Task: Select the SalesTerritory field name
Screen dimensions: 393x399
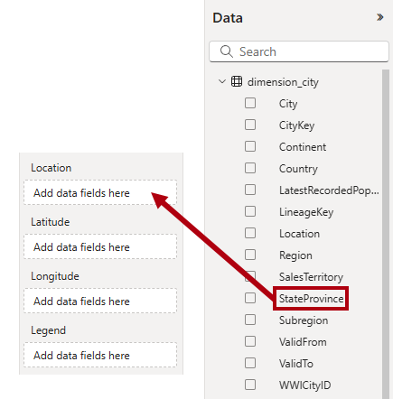Action: pos(311,277)
